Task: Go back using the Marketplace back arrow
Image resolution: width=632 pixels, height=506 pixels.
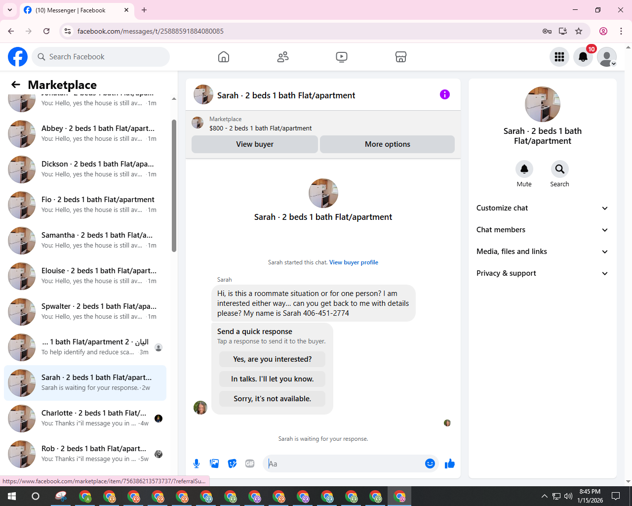Action: 16,84
